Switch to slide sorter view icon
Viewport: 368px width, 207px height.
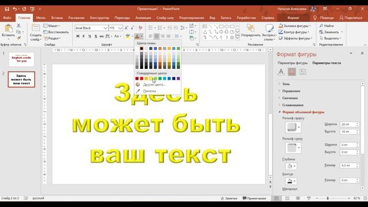[x=287, y=198]
